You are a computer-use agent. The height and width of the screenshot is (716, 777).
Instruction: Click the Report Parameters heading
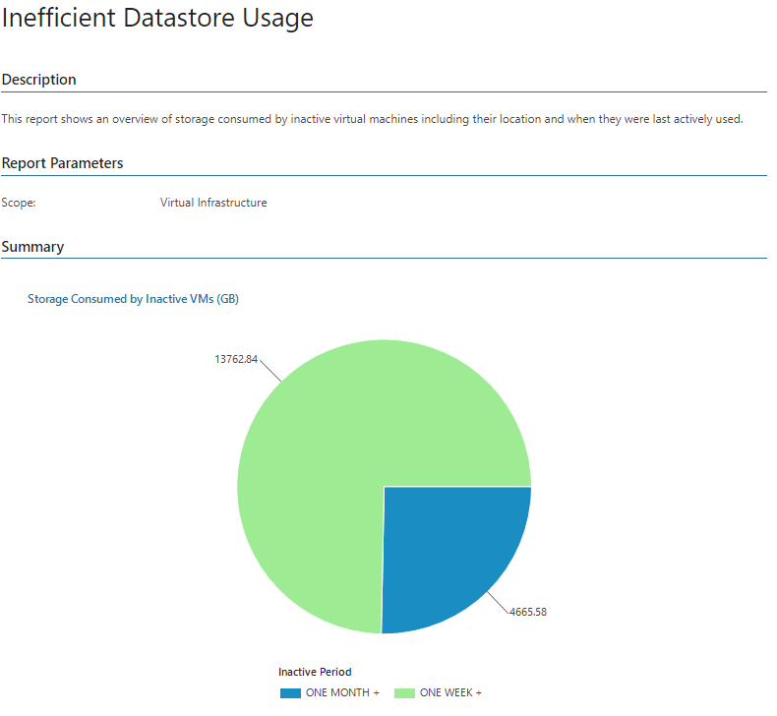tap(62, 163)
